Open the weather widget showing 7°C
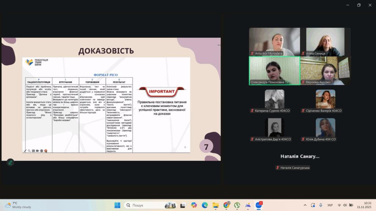This screenshot has width=376, height=211. (18, 205)
